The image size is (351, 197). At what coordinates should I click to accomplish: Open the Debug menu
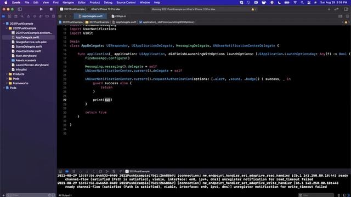[x=108, y=2]
